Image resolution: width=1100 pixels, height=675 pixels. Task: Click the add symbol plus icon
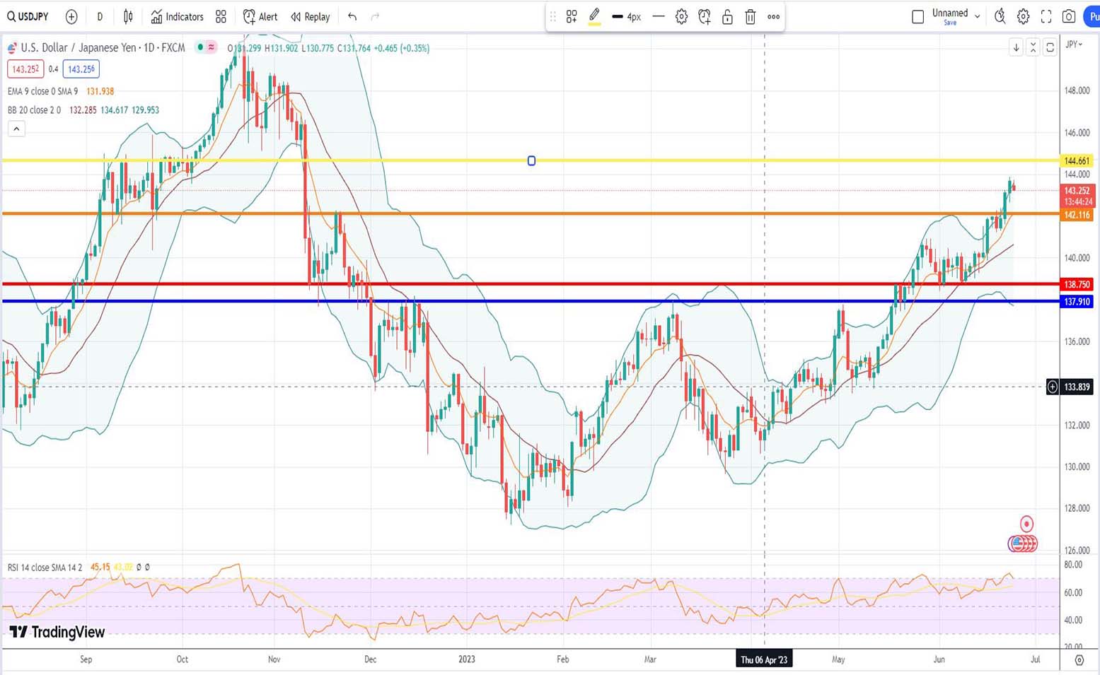(x=71, y=16)
